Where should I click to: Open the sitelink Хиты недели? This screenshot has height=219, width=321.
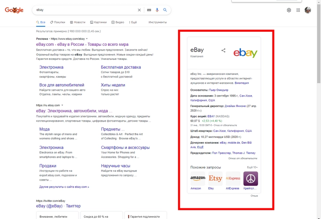[x=113, y=85]
